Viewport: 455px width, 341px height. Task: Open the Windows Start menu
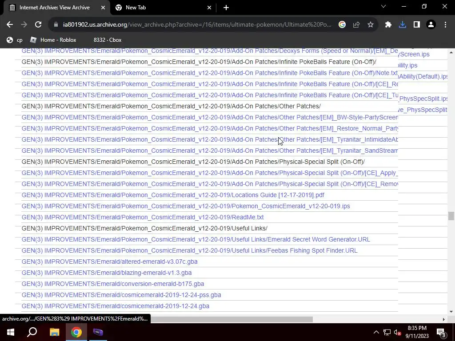(x=11, y=332)
